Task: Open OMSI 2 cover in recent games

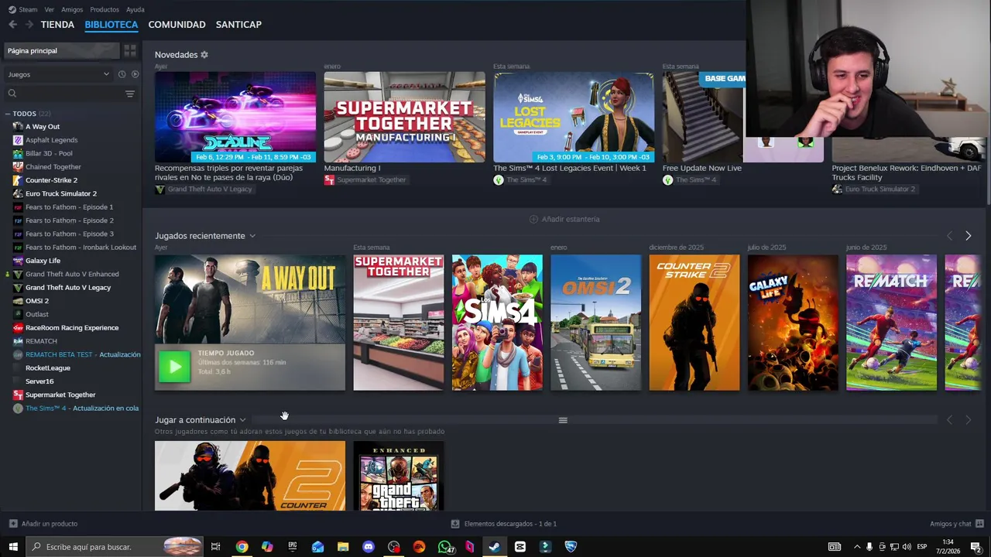Action: [595, 323]
